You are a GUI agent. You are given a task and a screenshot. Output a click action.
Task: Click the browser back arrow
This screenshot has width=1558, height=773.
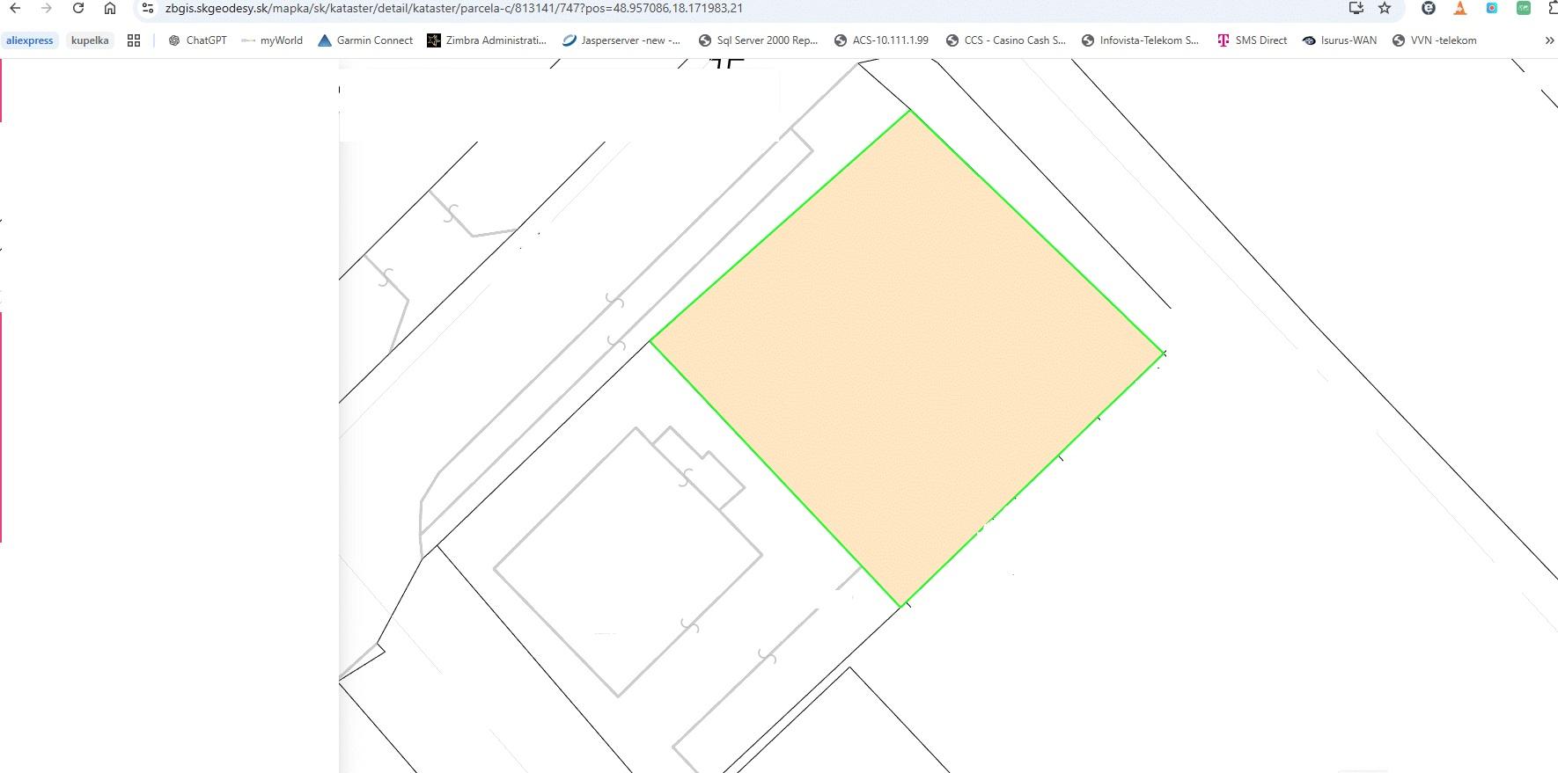pyautogui.click(x=15, y=8)
